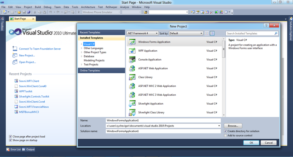
Task: Select the Console Application template
Action: coord(174,59)
